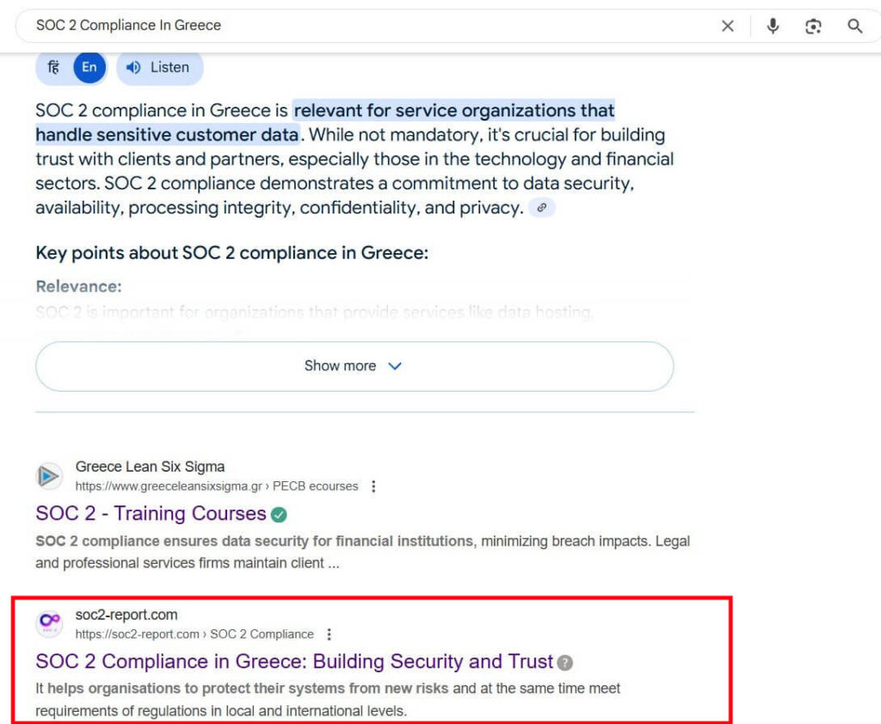
Task: Open Greece Lean Six Sigma favicon
Action: [49, 476]
